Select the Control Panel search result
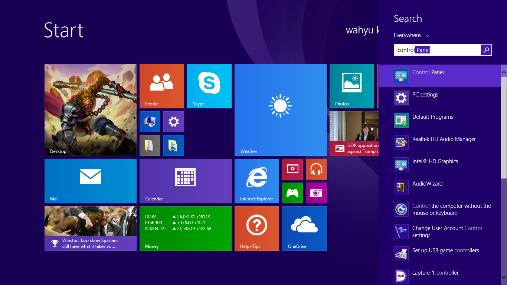507x285 pixels. pos(440,76)
